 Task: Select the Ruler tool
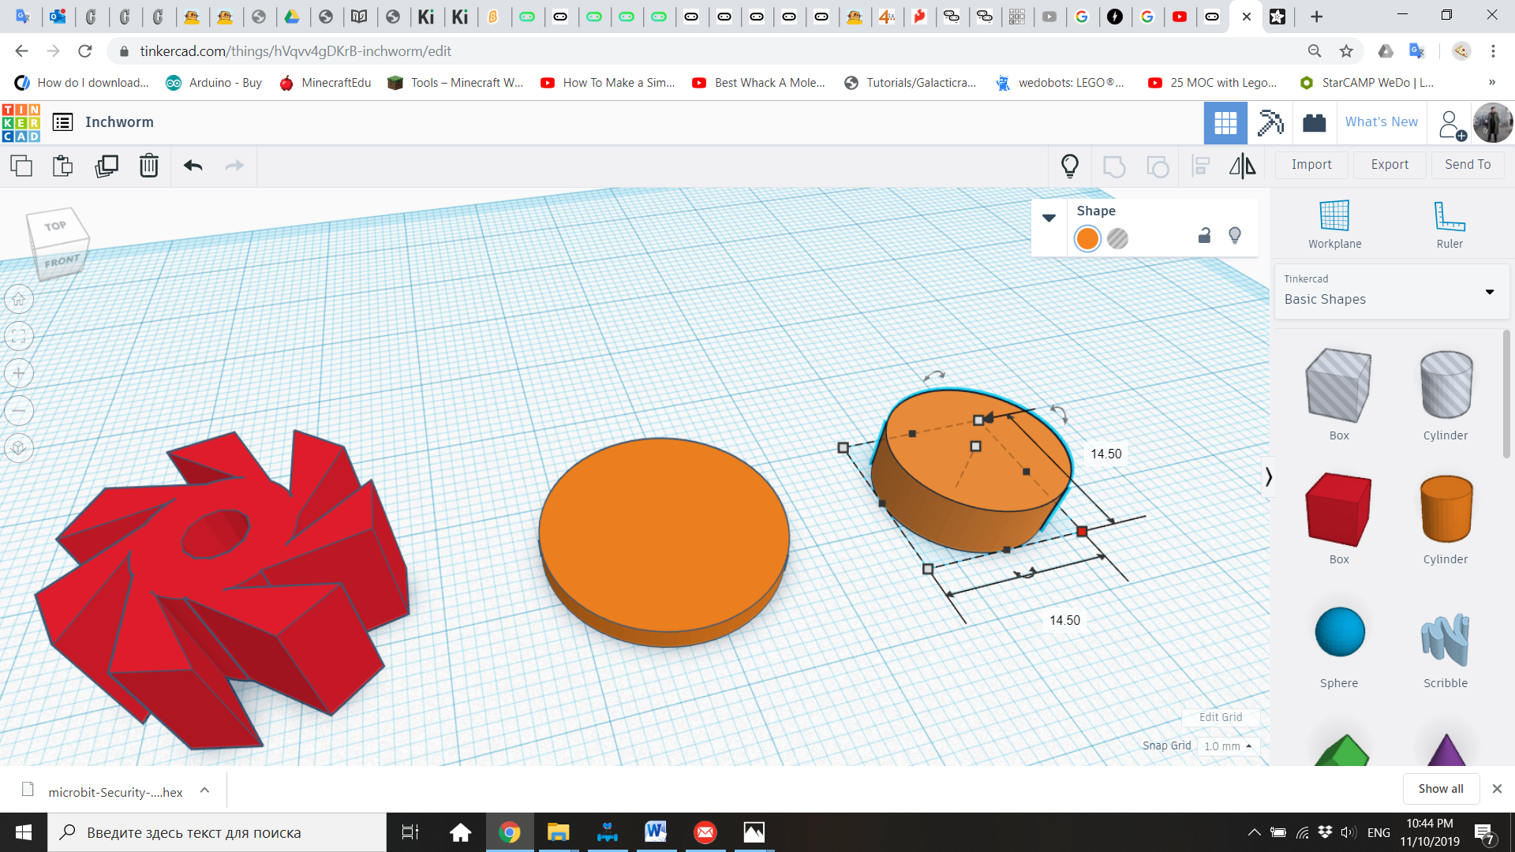click(1450, 224)
